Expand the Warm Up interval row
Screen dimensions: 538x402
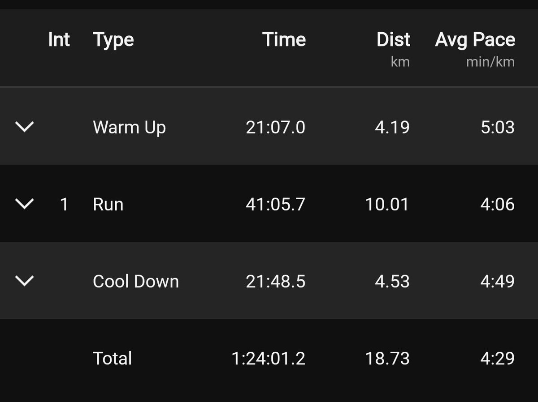tap(25, 127)
